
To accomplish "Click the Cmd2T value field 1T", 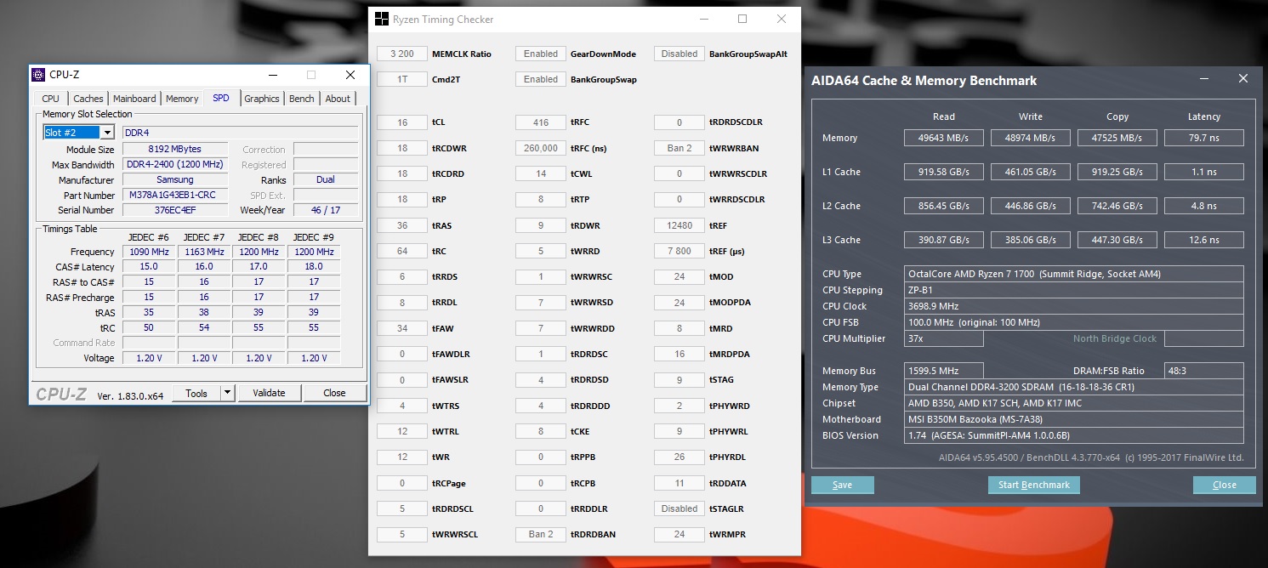I will tap(402, 79).
